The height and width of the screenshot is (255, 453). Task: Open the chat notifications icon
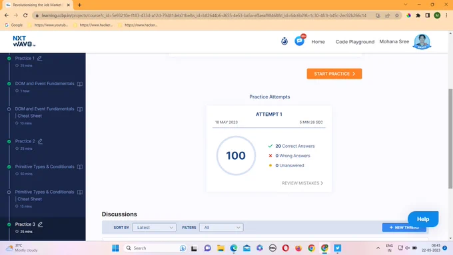300,41
